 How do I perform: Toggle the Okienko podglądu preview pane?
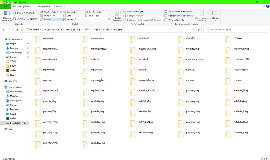[x=24, y=13]
